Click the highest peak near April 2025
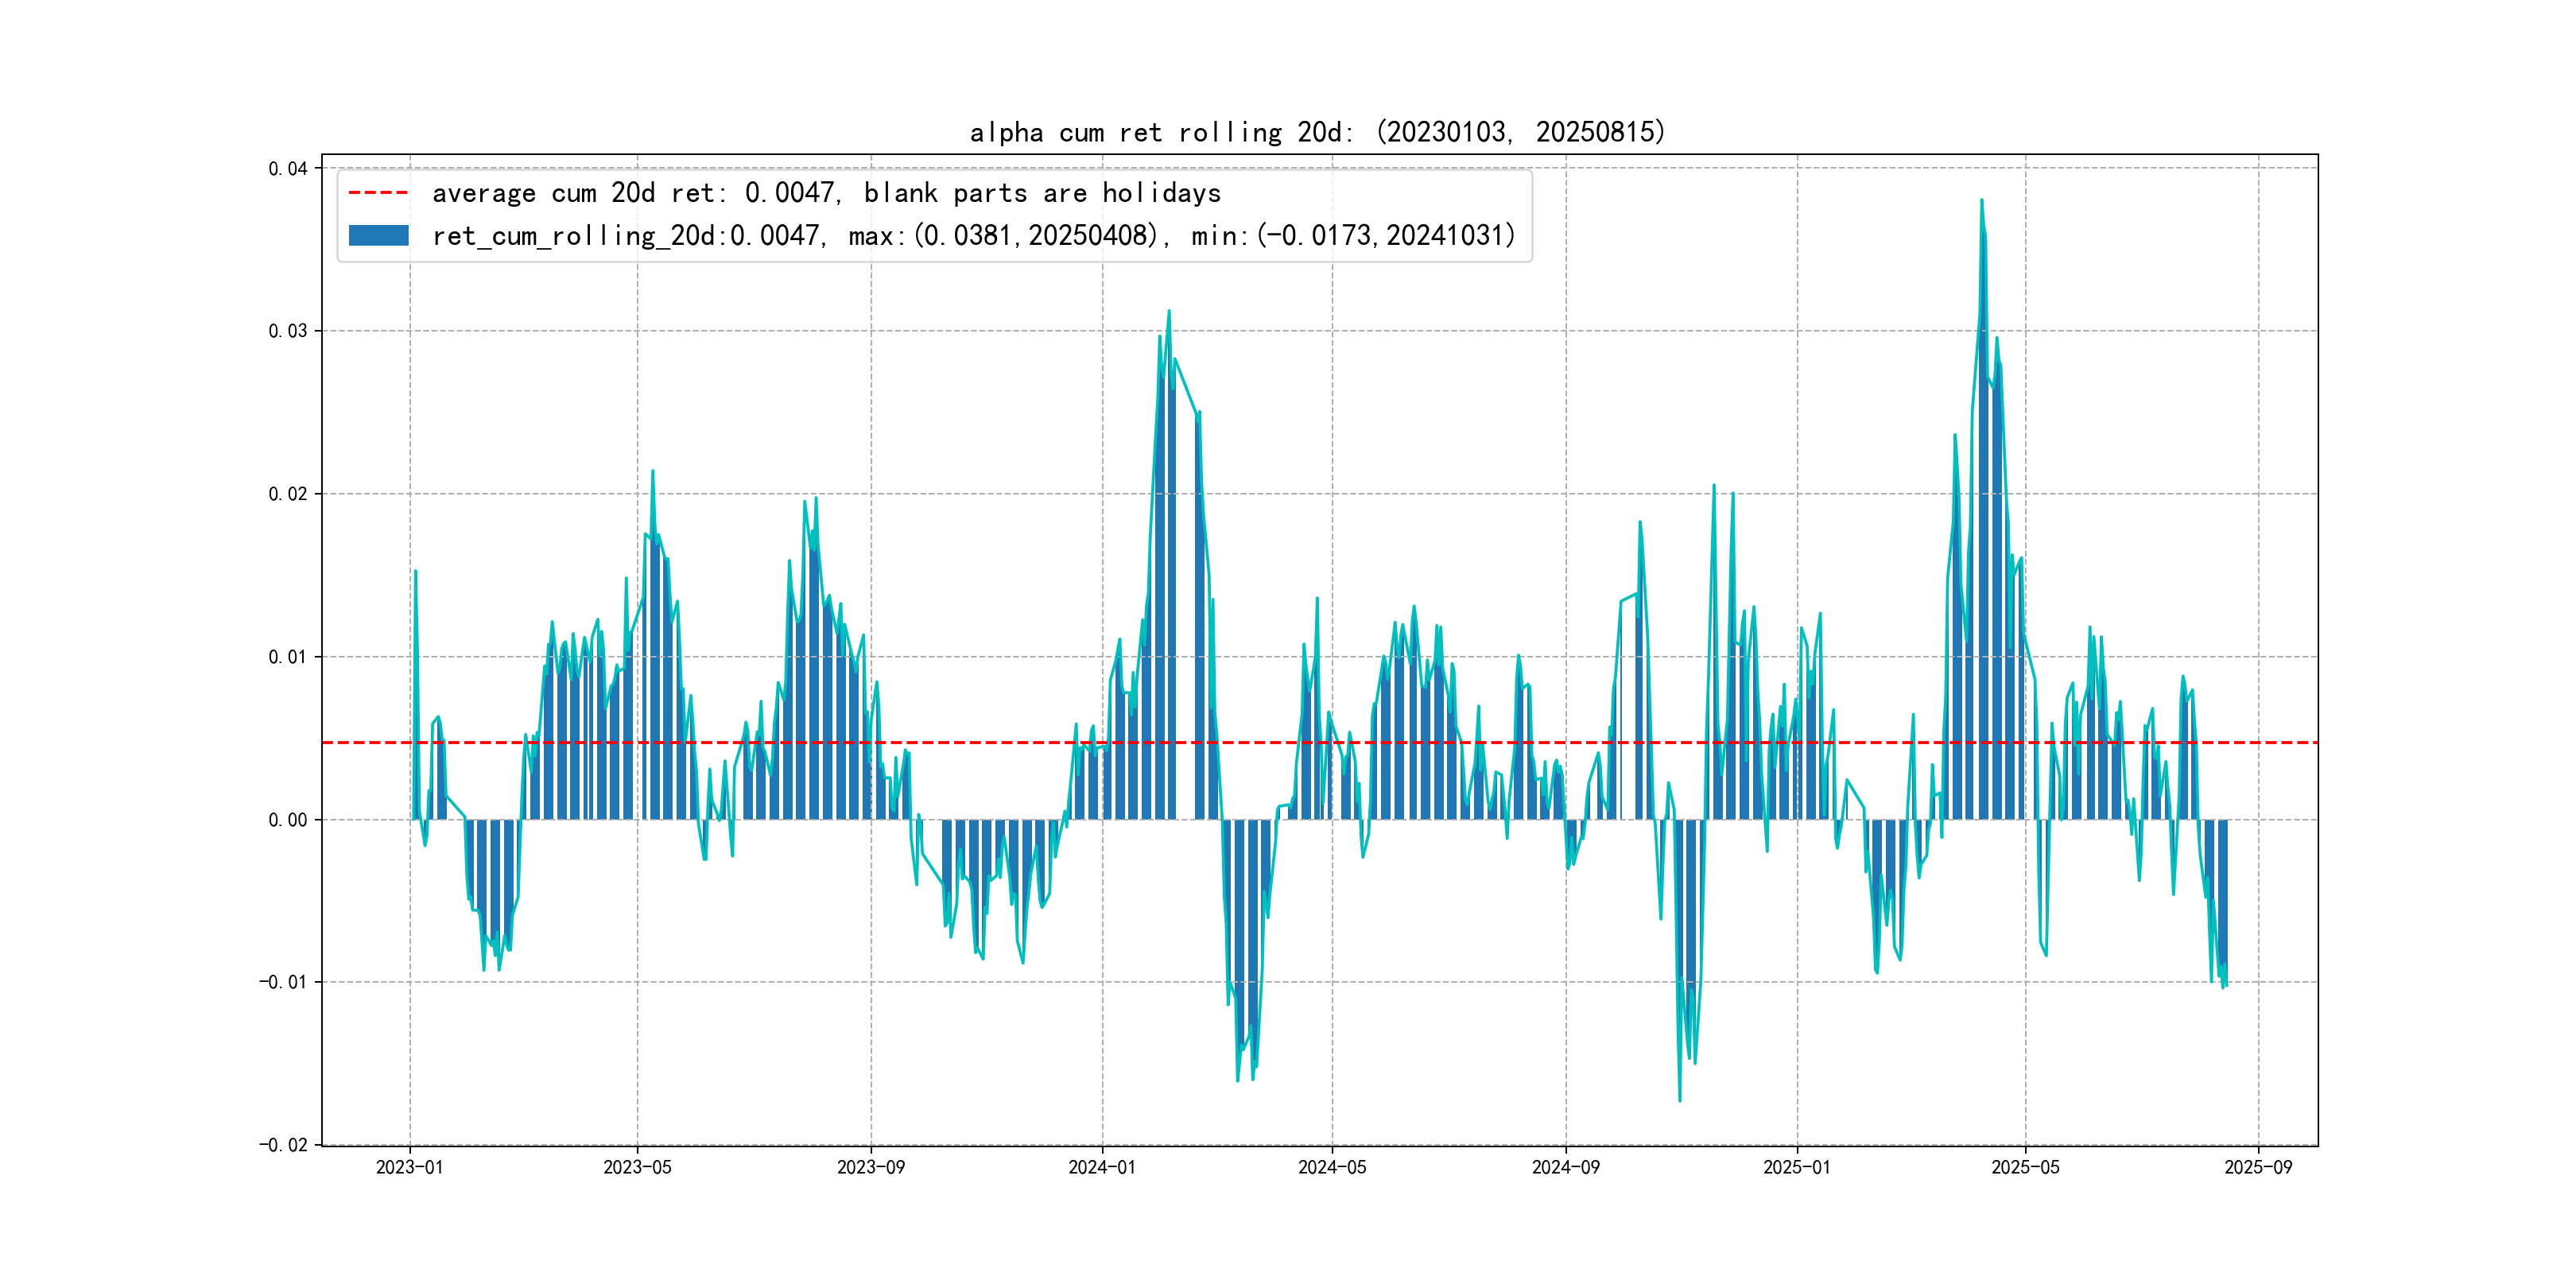Viewport: 2576px width, 1288px height. 1981,201
